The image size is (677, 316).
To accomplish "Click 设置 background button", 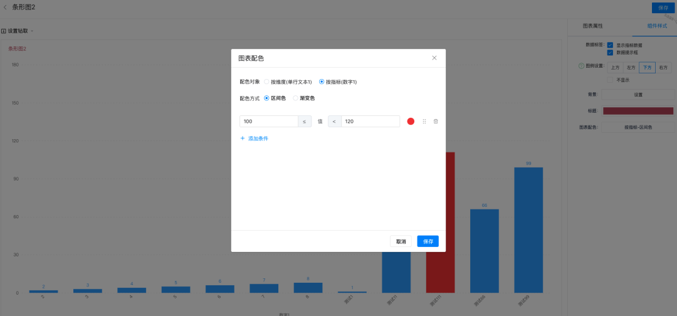I will (x=638, y=95).
